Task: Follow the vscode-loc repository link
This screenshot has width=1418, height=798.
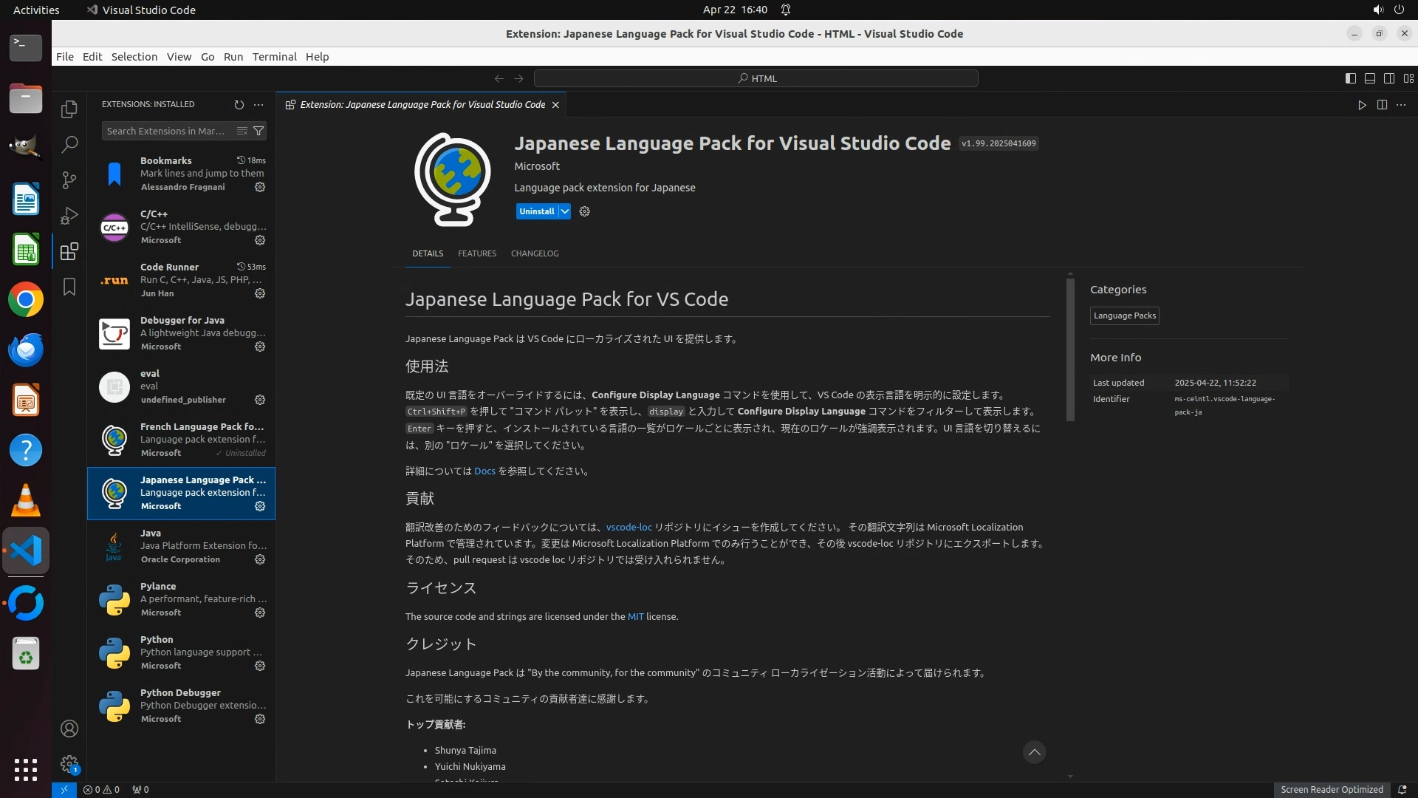Action: click(628, 528)
